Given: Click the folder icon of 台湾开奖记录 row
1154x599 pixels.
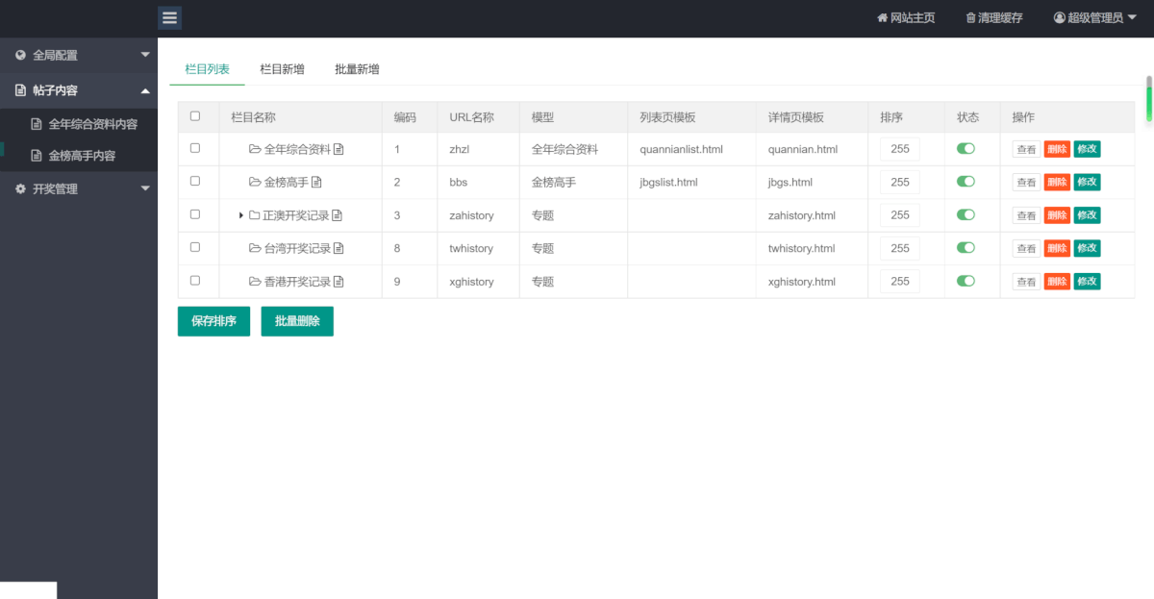Looking at the screenshot, I should 255,248.
